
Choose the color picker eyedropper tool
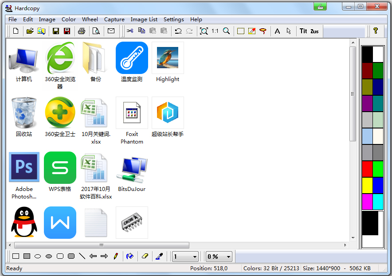[x=158, y=256]
